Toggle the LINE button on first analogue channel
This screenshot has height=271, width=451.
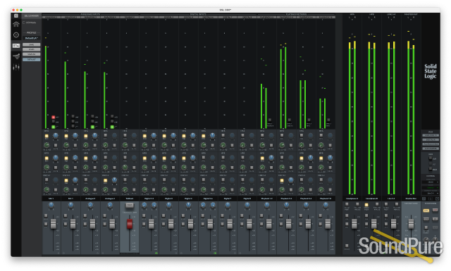54,122
